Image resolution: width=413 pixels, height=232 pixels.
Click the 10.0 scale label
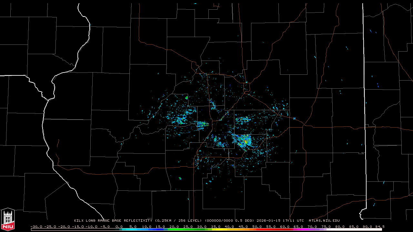(x=147, y=227)
